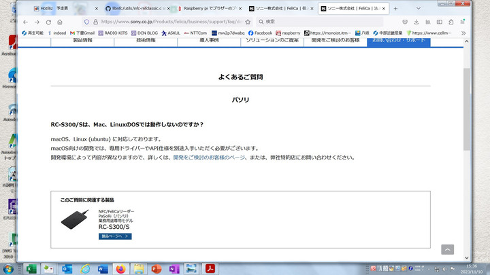The image size is (490, 275).
Task: Open the RADIO KITS bookmark
Action: [113, 33]
